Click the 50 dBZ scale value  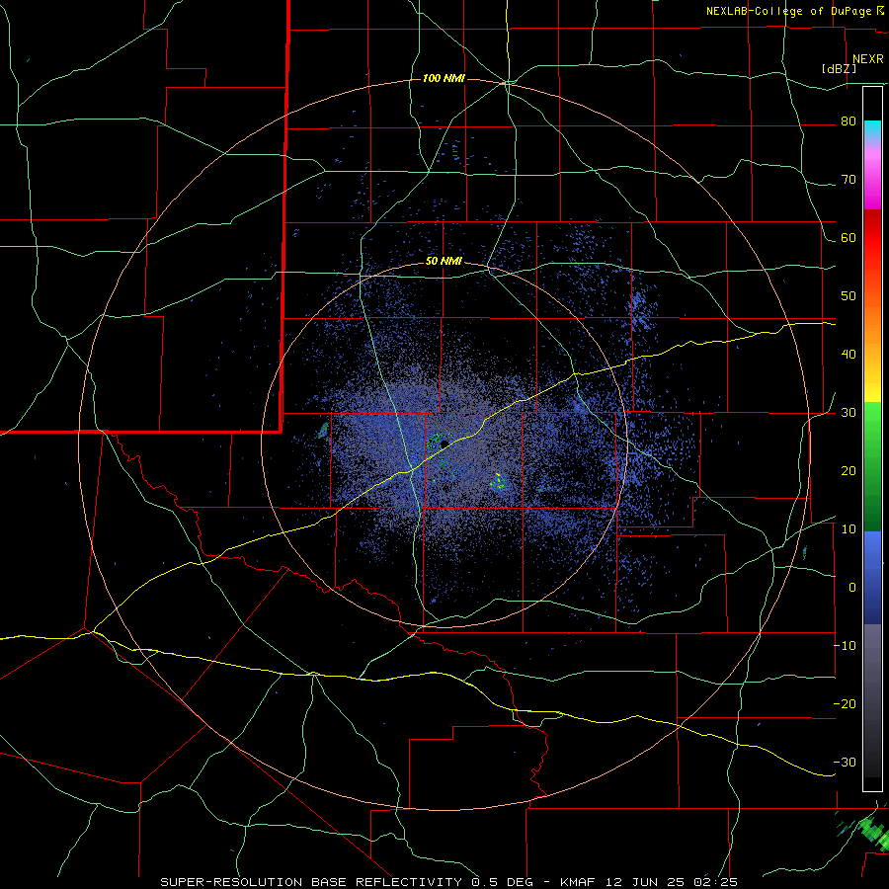pyautogui.click(x=849, y=296)
